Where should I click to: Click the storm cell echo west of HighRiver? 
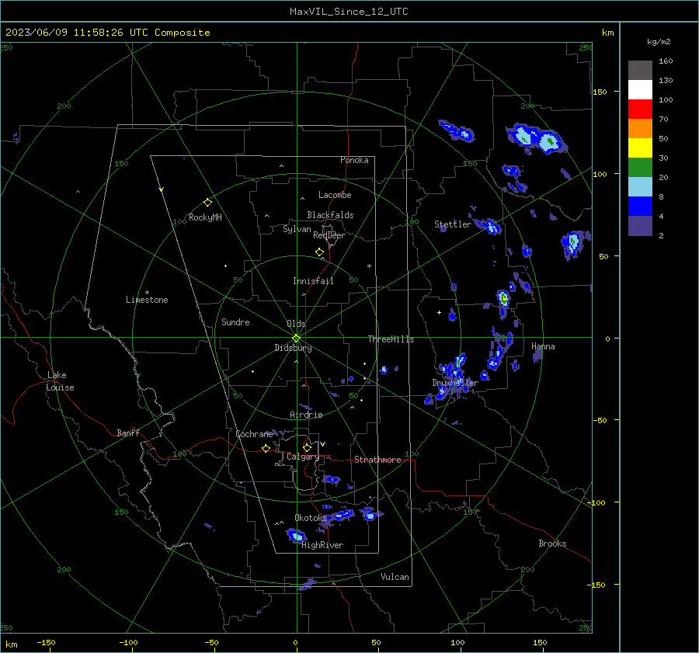(296, 536)
